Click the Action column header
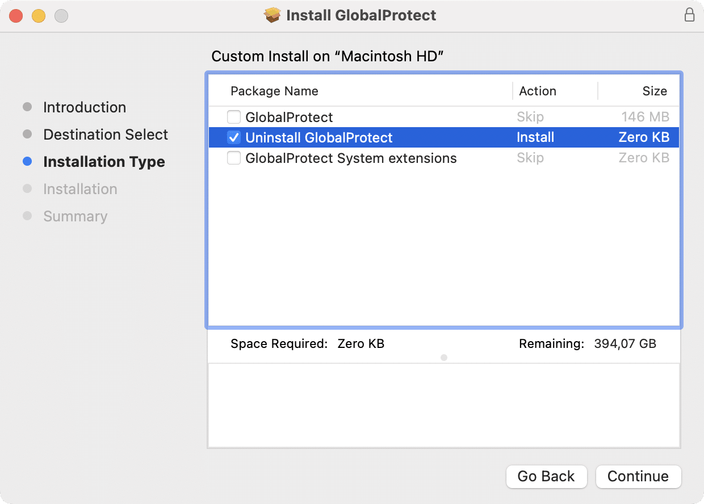 pos(537,91)
